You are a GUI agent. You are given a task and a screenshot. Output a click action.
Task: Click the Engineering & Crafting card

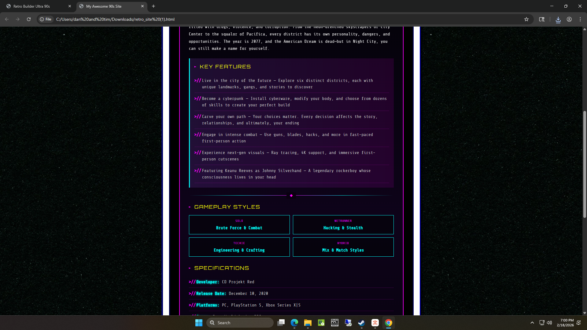239,247
